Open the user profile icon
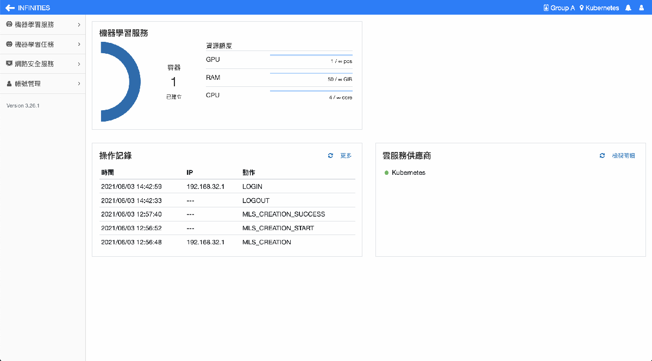The image size is (652, 361). pos(642,8)
